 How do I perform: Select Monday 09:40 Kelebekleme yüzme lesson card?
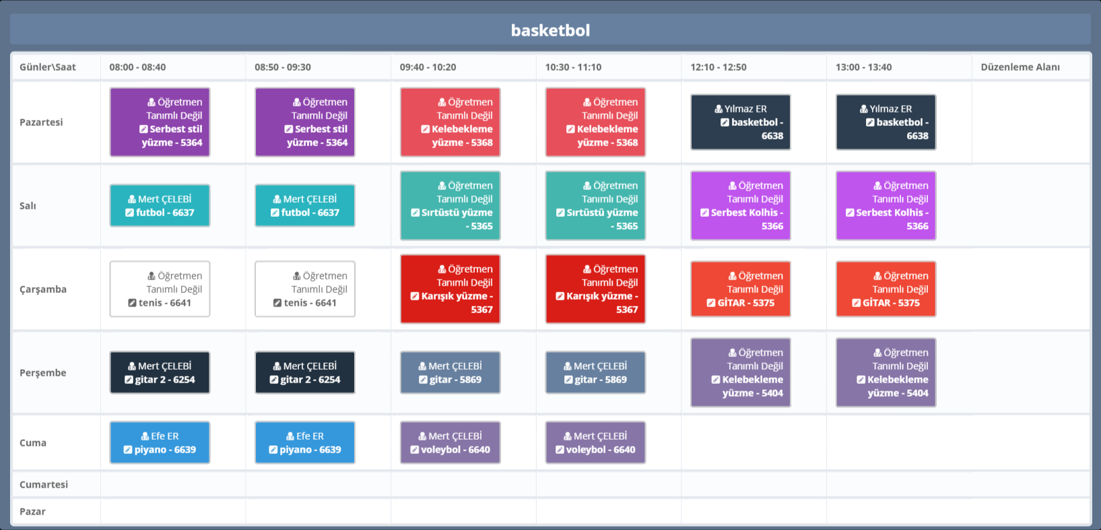(x=450, y=123)
